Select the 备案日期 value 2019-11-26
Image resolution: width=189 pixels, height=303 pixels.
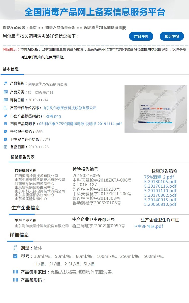pyautogui.click(x=39, y=147)
